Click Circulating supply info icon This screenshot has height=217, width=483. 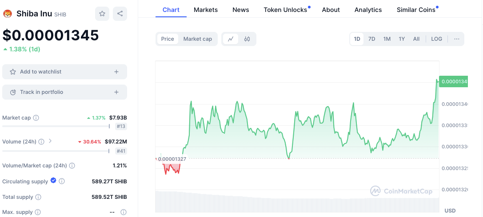[x=62, y=182]
